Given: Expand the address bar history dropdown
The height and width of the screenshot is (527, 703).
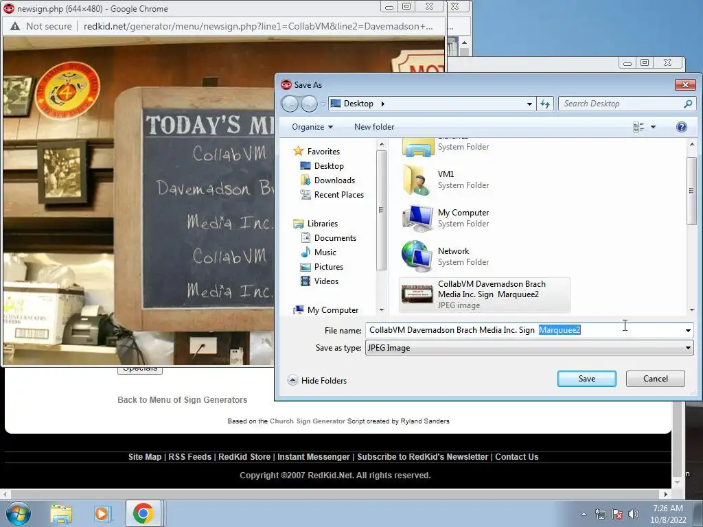Looking at the screenshot, I should [529, 104].
